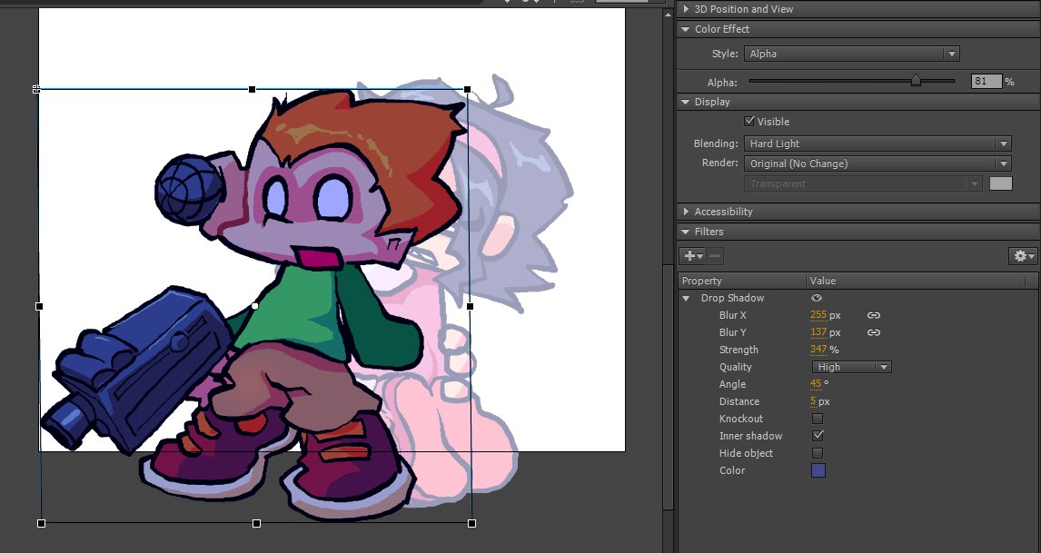Click the Blur Y value 137
Image resolution: width=1041 pixels, height=553 pixels.
818,332
